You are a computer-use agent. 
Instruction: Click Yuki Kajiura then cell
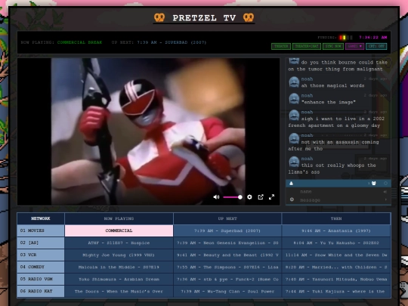click(x=336, y=291)
